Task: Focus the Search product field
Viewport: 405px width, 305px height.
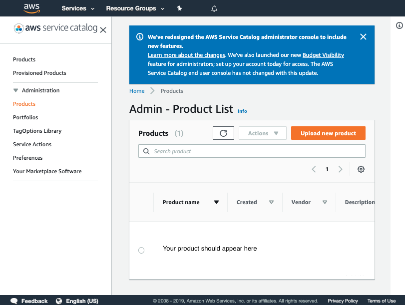Action: (252, 151)
